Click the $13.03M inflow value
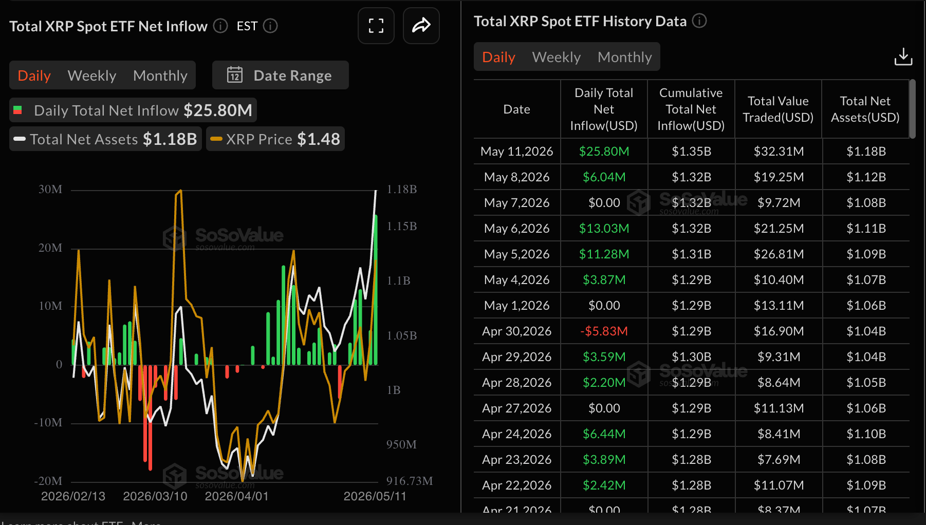 [x=604, y=228]
